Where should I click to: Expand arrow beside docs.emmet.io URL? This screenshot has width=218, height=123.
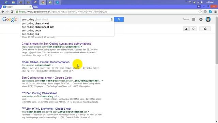(52, 65)
